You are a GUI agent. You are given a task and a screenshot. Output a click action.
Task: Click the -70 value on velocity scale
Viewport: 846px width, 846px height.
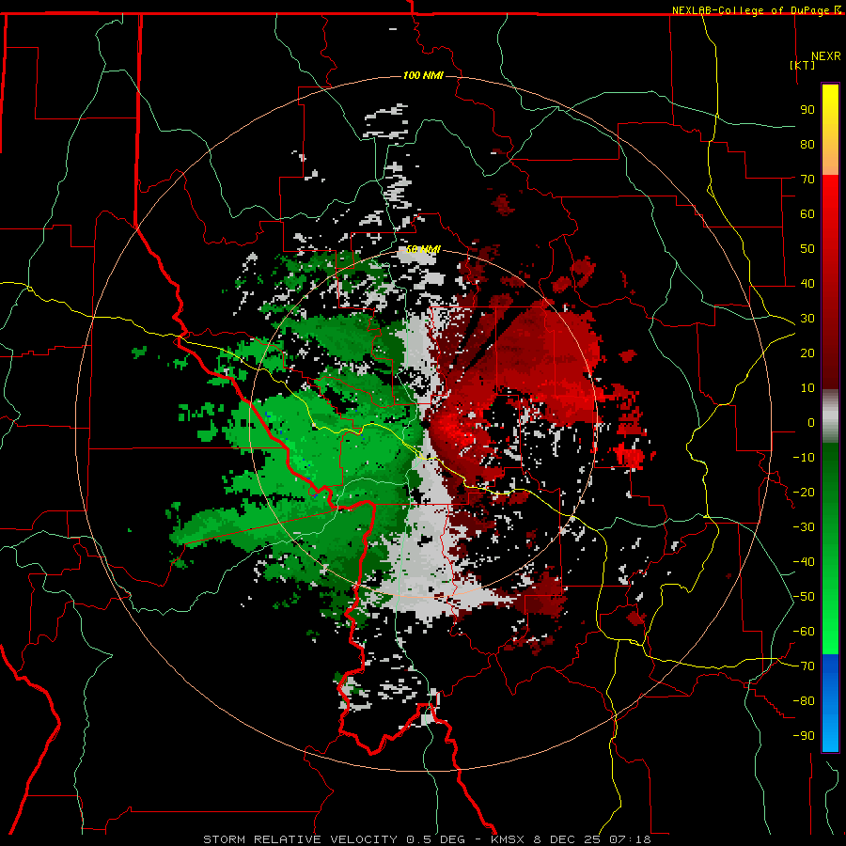pyautogui.click(x=804, y=666)
